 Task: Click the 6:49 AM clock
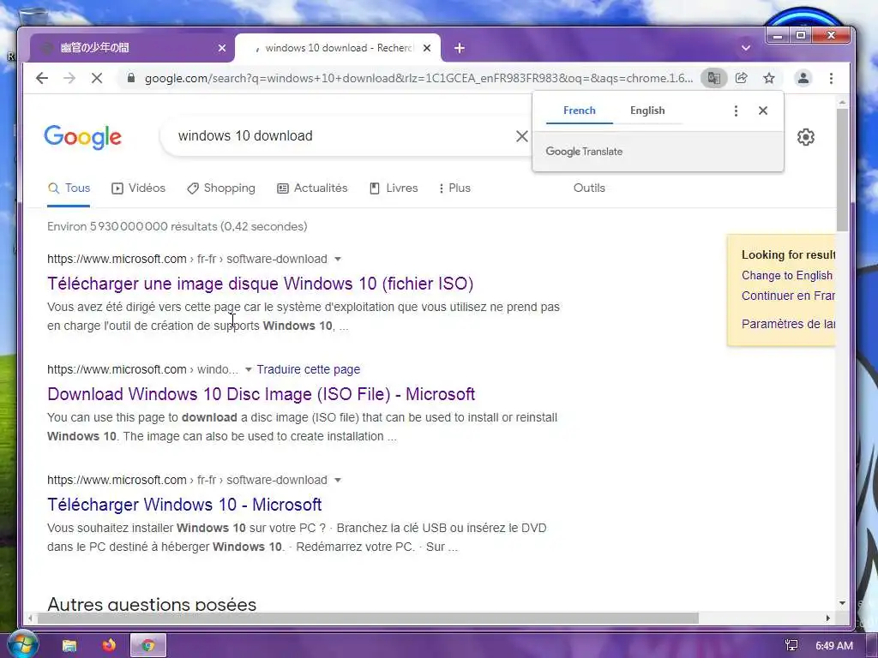pos(833,646)
